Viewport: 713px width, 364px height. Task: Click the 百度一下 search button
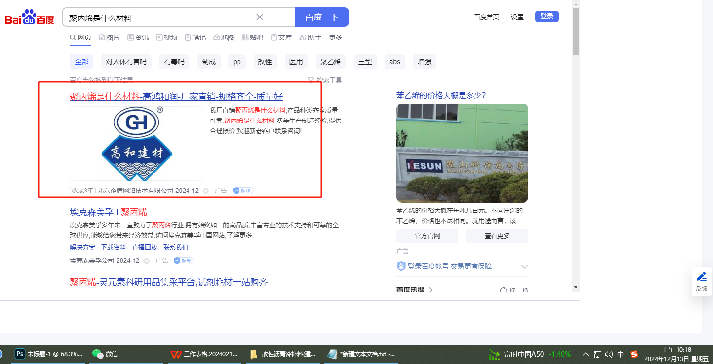[322, 17]
